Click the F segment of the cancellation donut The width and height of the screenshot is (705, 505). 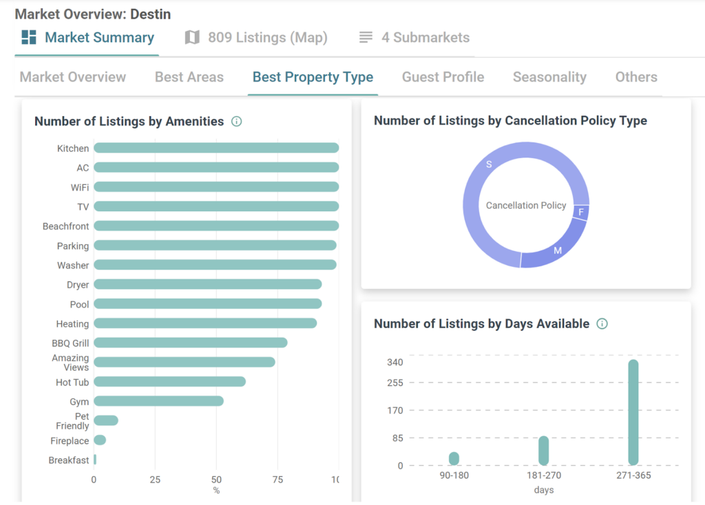[x=581, y=212]
